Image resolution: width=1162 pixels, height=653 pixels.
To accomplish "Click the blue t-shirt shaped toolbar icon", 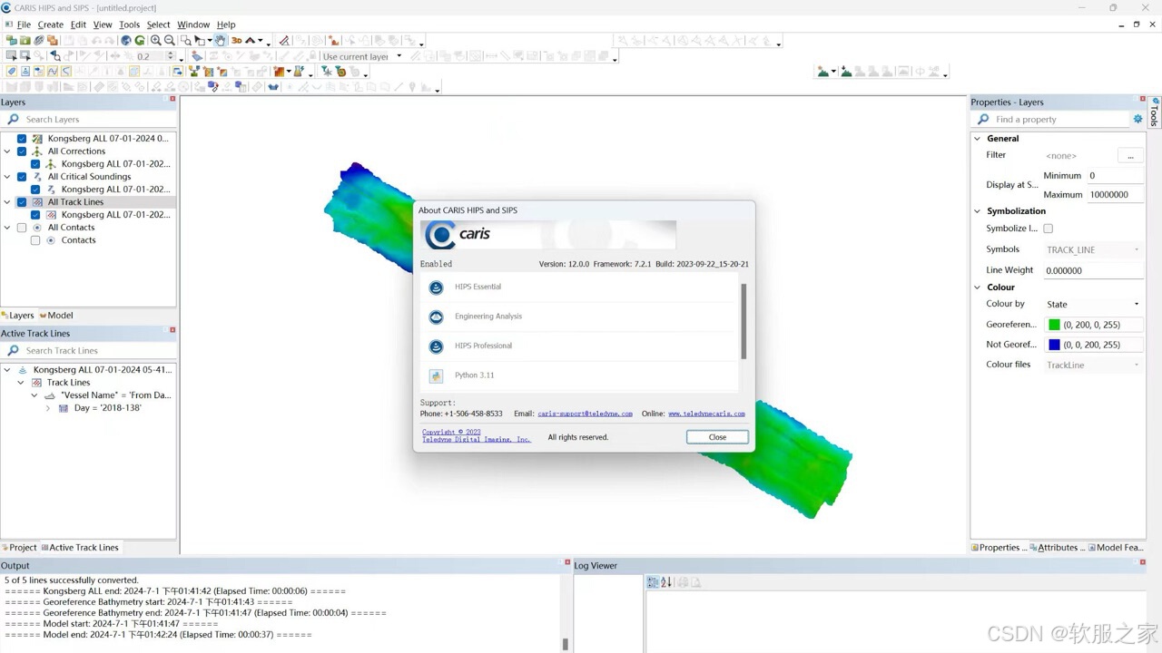I will (x=273, y=87).
